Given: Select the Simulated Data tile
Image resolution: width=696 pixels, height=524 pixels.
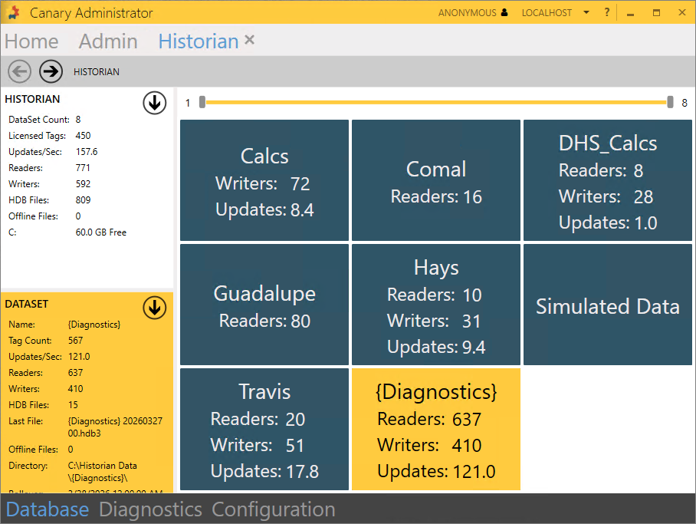Looking at the screenshot, I should (x=607, y=305).
